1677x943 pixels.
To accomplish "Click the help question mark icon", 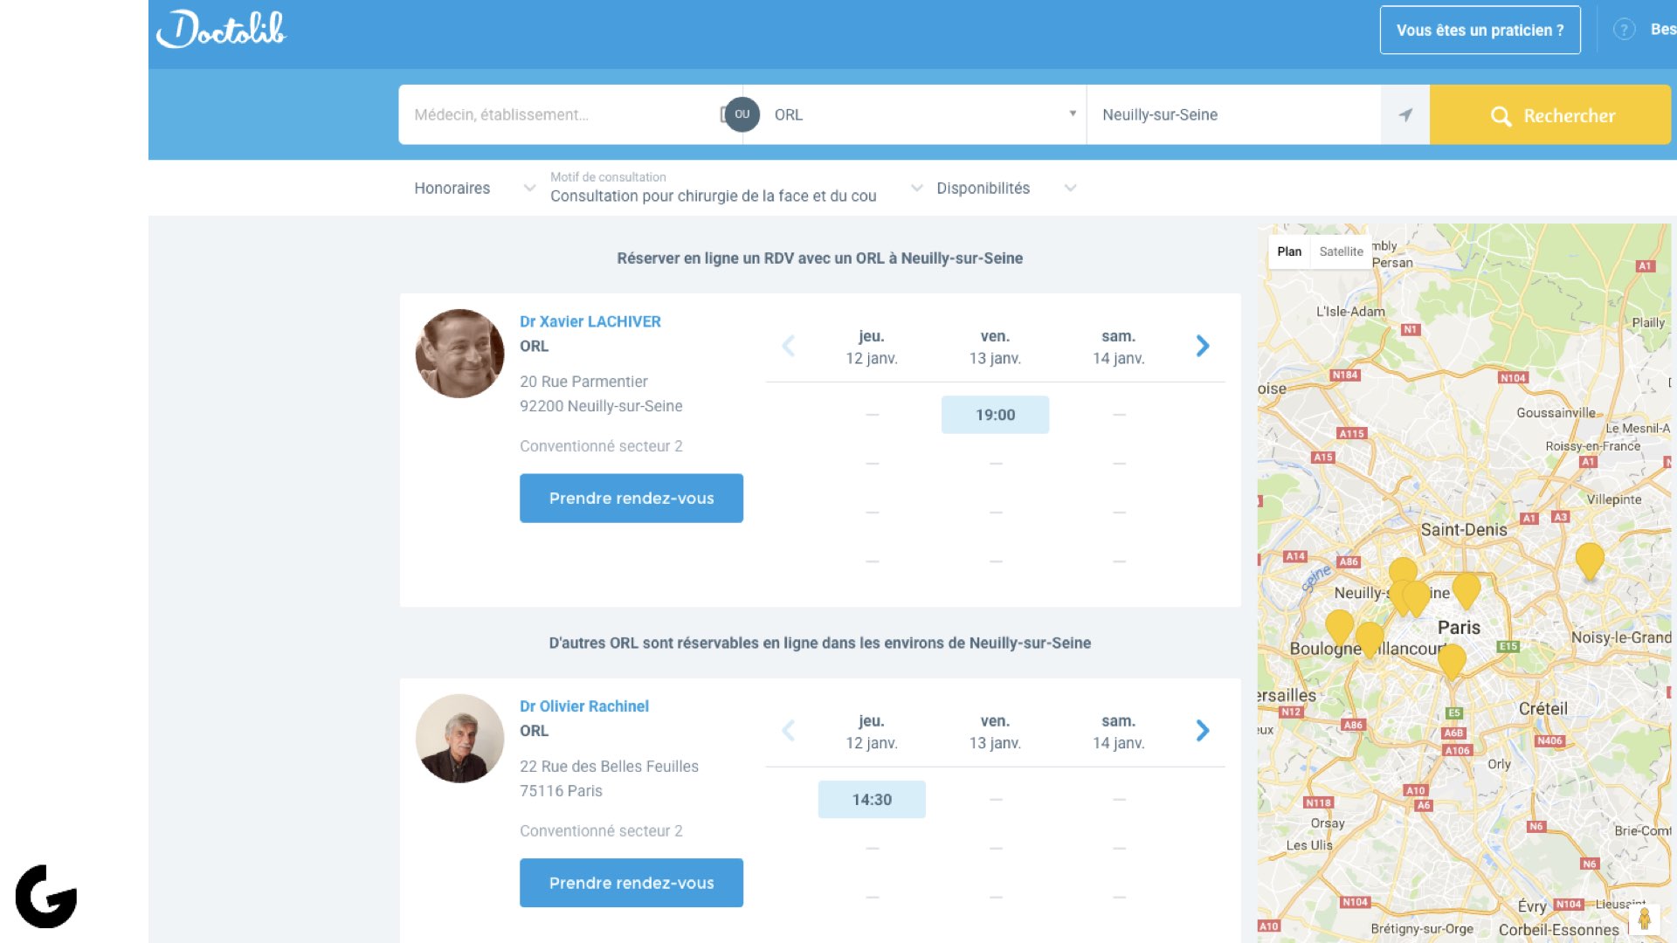I will pyautogui.click(x=1624, y=30).
